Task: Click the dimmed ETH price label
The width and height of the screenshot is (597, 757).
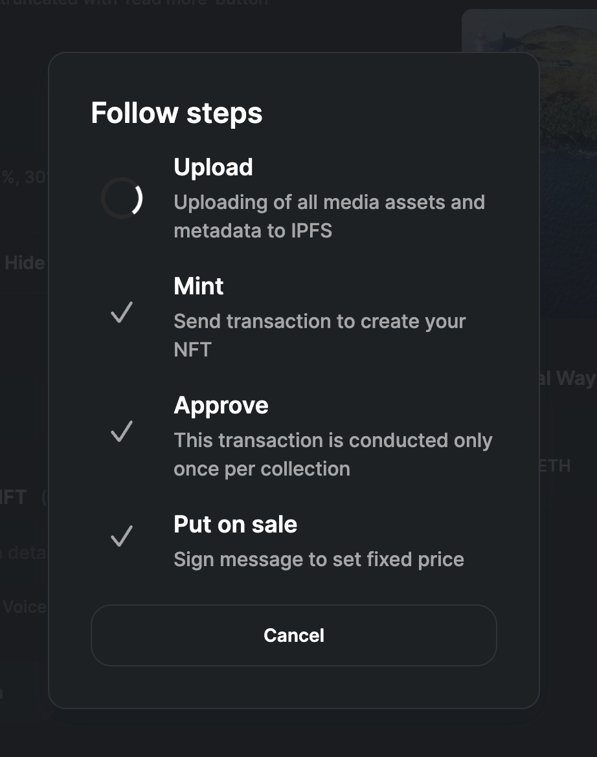Action: coord(556,466)
